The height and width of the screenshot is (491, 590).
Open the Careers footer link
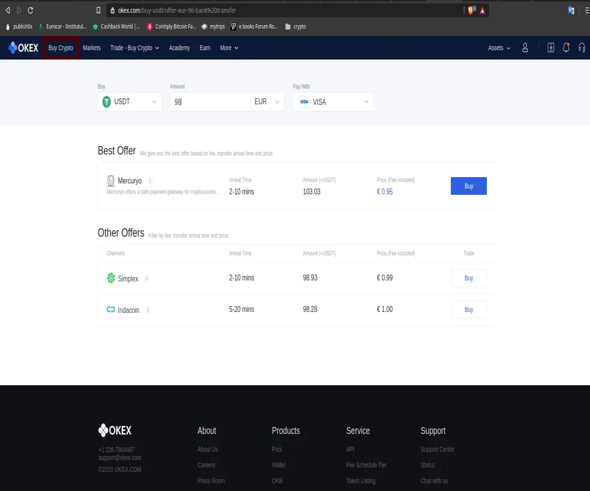tap(206, 465)
